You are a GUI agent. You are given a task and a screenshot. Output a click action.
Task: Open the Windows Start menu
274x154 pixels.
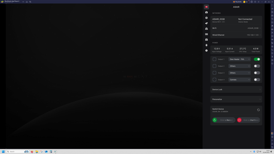pos(3,152)
